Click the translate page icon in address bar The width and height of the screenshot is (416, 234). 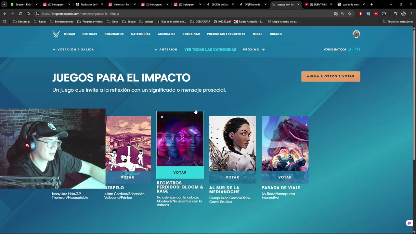pyautogui.click(x=336, y=14)
